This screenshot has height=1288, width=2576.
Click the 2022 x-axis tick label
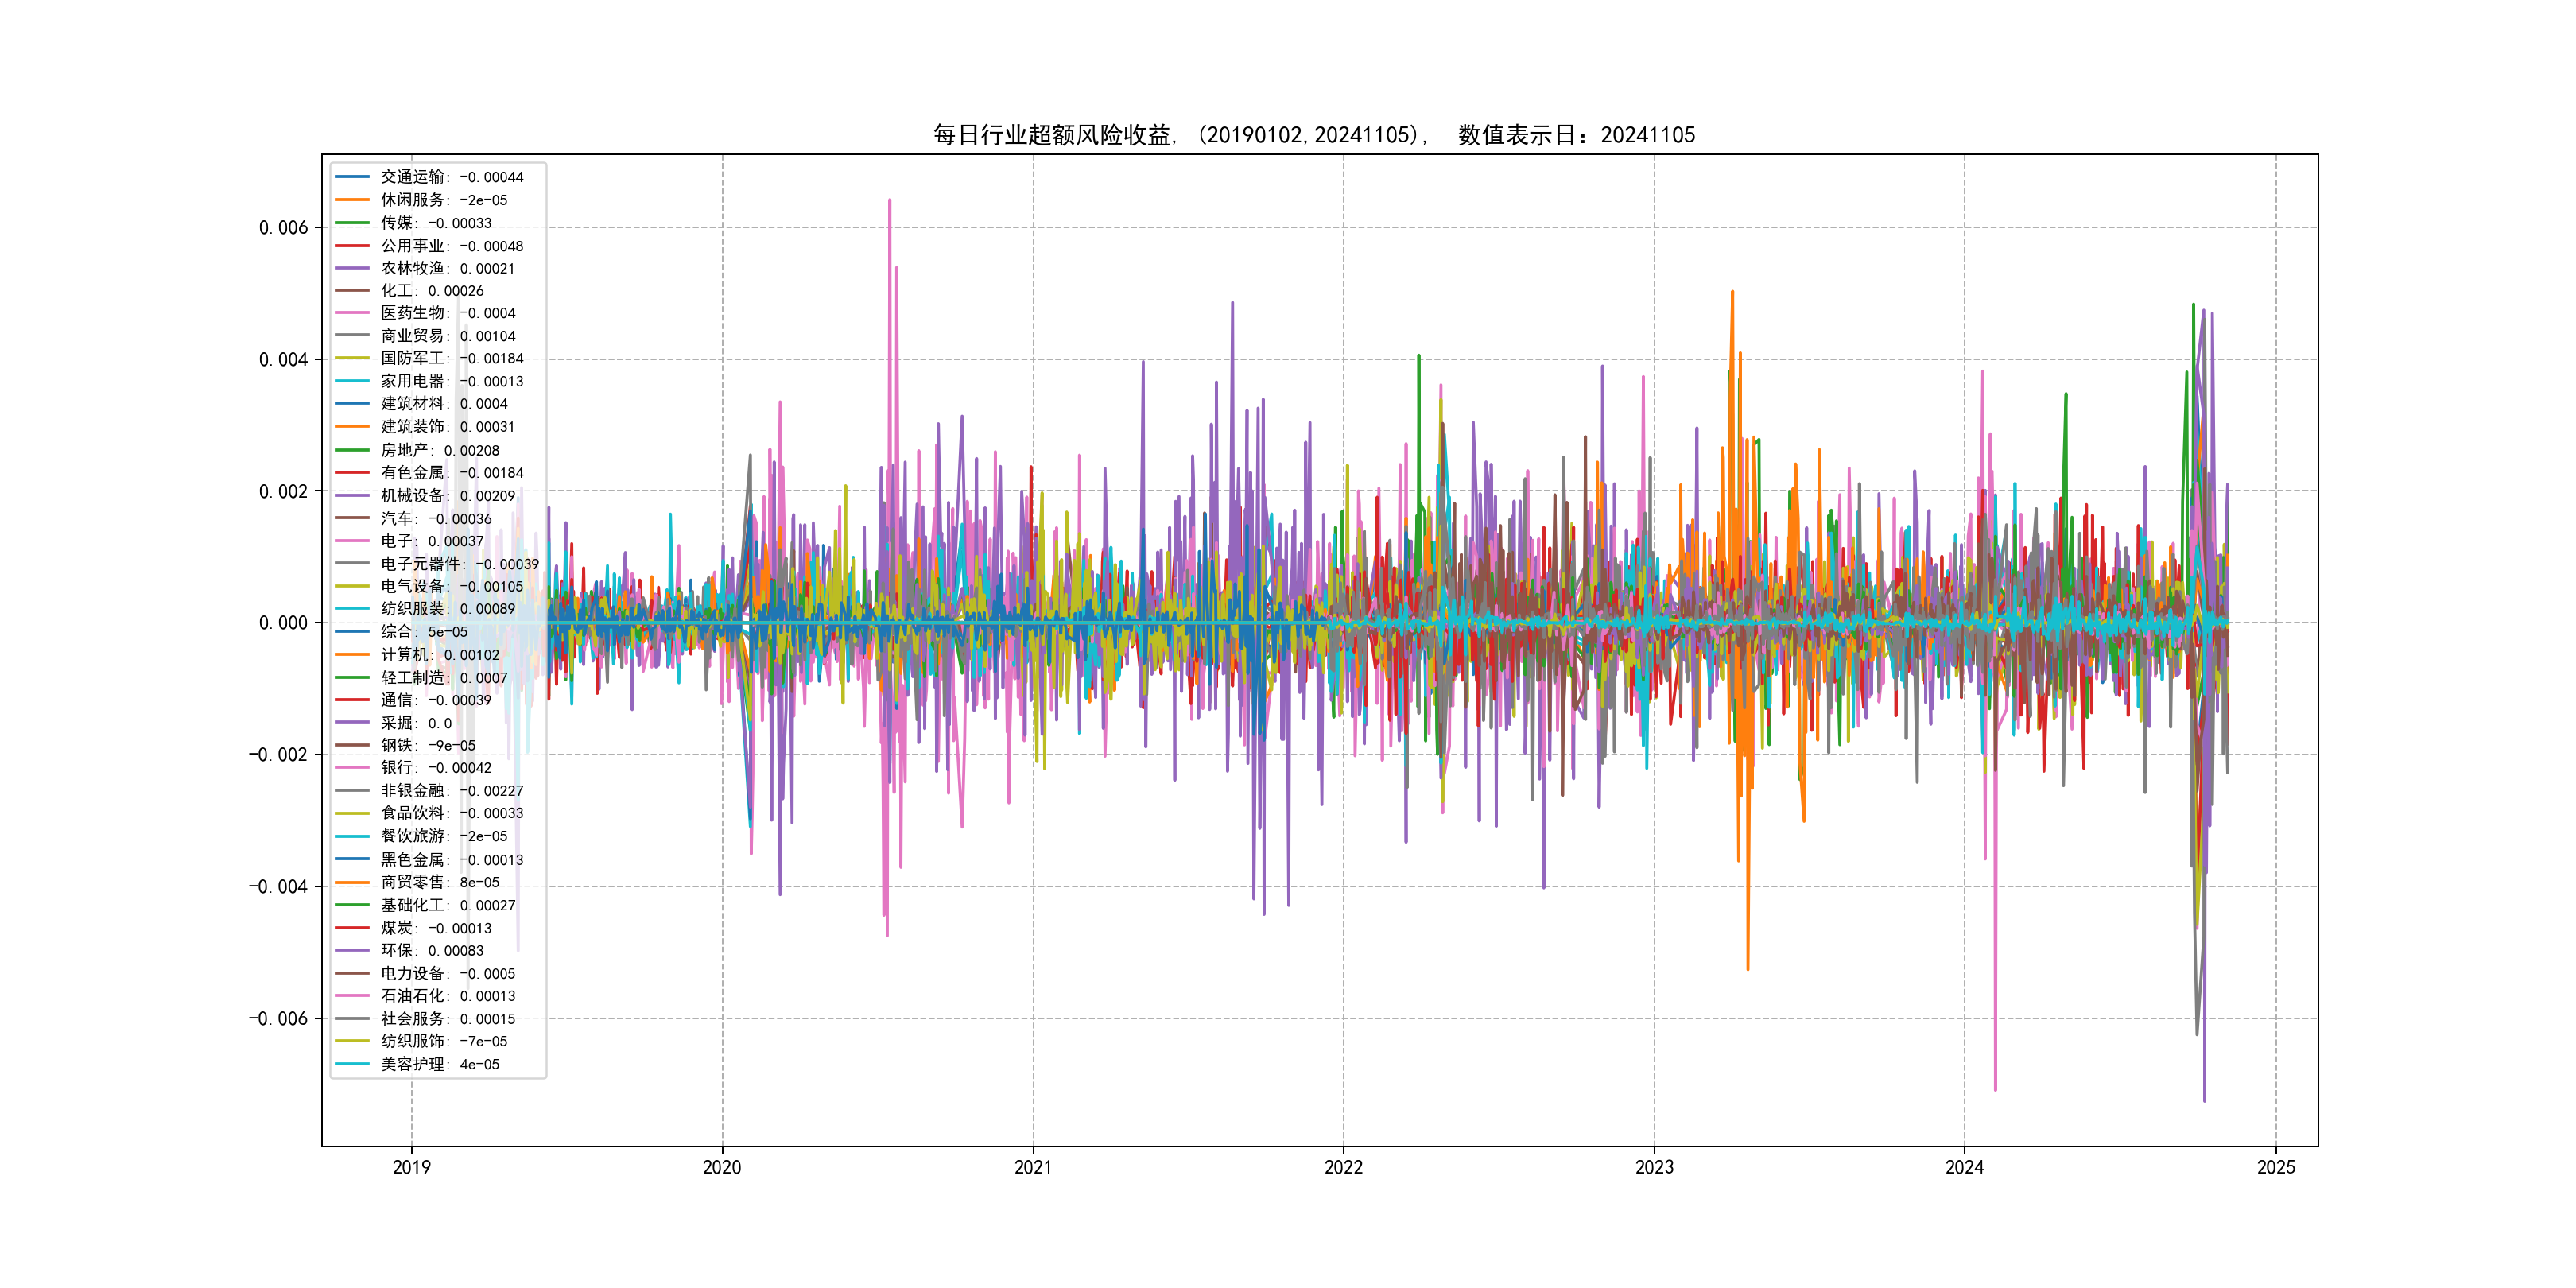1343,1167
